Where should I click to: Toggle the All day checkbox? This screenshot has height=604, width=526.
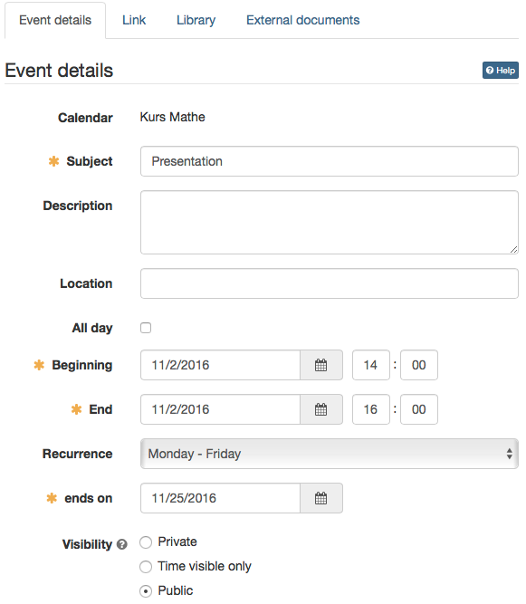click(x=146, y=328)
